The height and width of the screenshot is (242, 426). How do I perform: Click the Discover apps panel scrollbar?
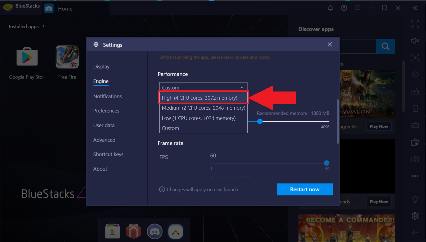pyautogui.click(x=403, y=86)
